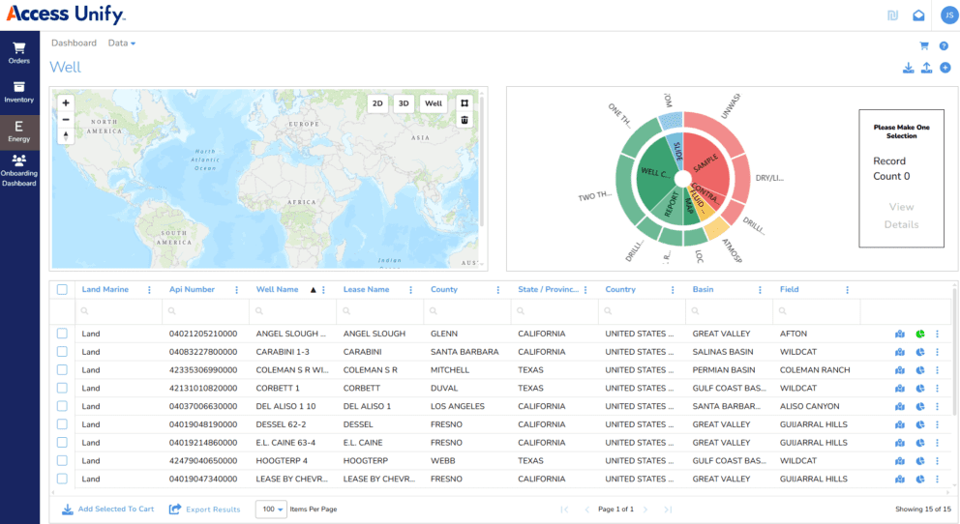Clear map selection with trash icon
Screen dimensions: 960x524
[x=465, y=120]
